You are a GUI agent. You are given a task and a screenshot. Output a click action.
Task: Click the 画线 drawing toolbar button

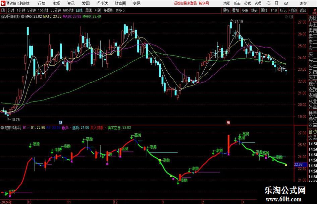[264, 10]
